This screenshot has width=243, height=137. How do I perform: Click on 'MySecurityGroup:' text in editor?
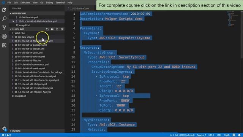pos(99,53)
